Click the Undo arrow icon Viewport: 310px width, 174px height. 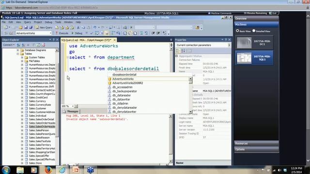(95, 28)
